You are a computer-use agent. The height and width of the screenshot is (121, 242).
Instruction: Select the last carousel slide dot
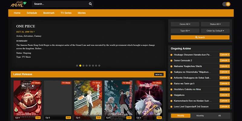[99, 65]
